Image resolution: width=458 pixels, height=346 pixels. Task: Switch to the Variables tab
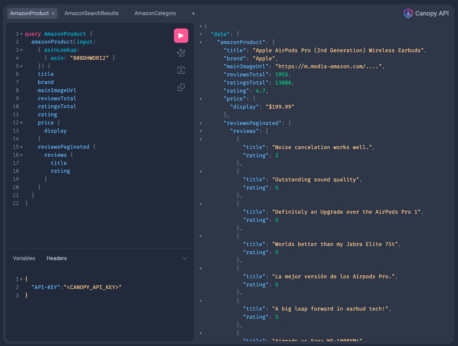tap(24, 258)
